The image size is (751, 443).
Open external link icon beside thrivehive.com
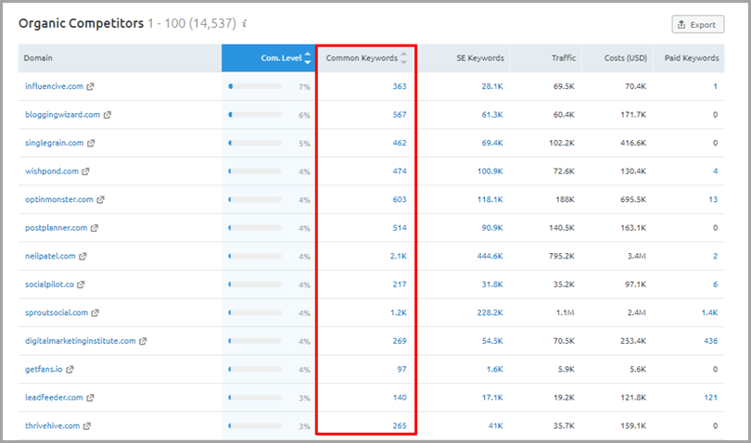pyautogui.click(x=87, y=425)
